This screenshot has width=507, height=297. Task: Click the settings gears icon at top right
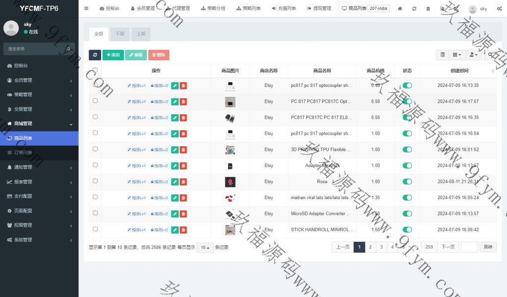[x=499, y=8]
